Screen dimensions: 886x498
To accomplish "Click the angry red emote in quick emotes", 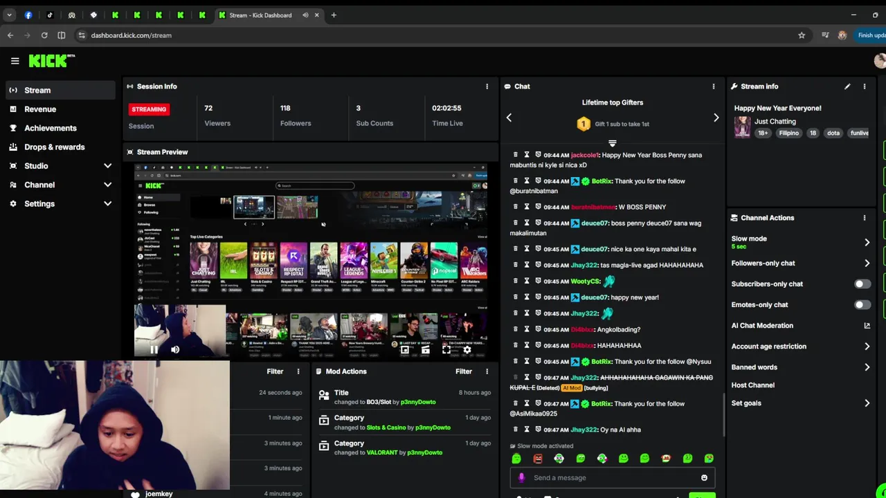I will (538, 459).
